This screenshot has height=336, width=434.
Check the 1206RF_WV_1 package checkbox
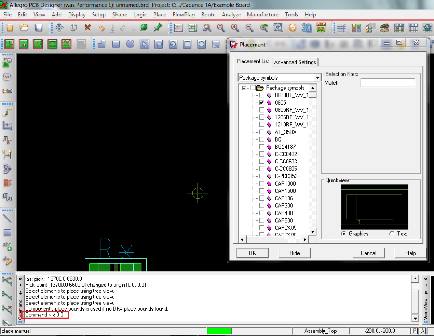(262, 117)
